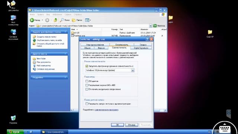
Task: Select Мои документы desktop icon
Action: click(13, 6)
